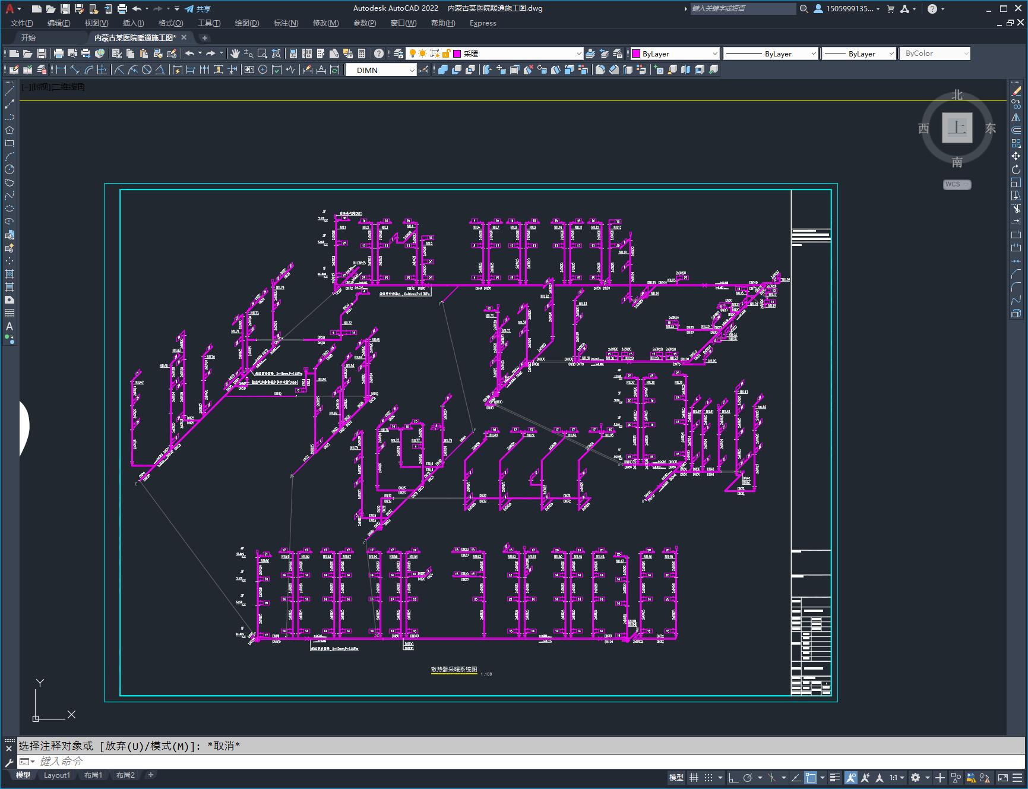Open the 文件(F) menu
Viewport: 1028px width, 789px height.
click(22, 23)
